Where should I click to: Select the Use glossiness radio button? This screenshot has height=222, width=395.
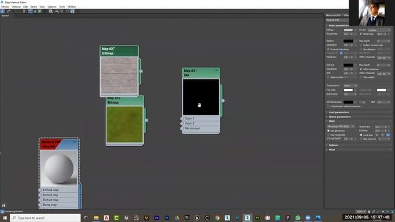pyautogui.click(x=328, y=131)
